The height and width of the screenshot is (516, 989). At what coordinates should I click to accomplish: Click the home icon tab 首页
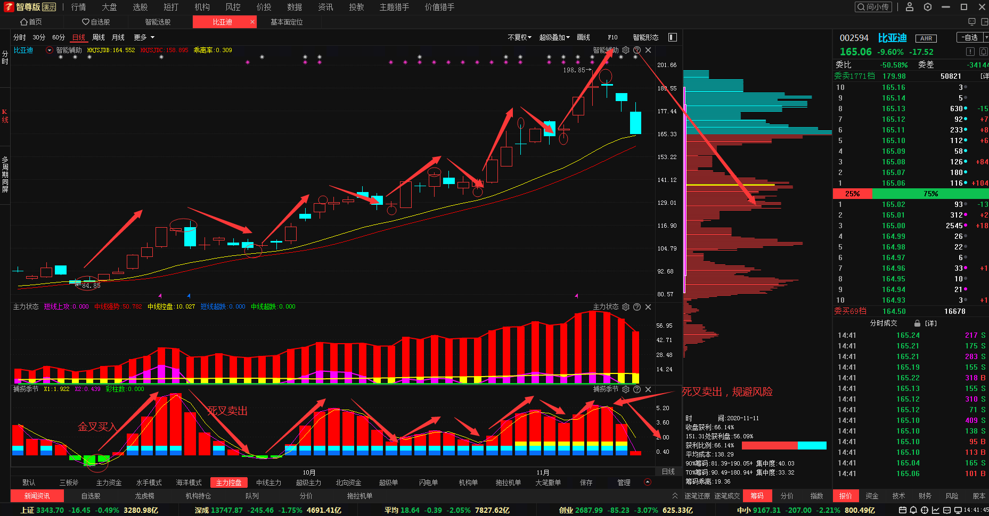[31, 22]
